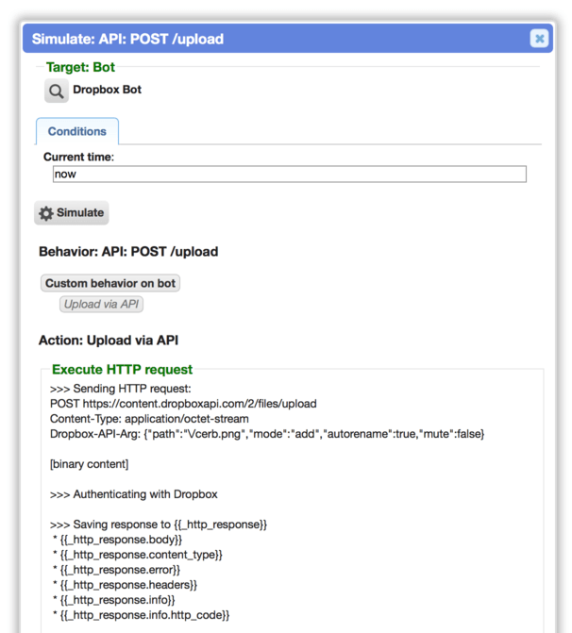572x633 pixels.
Task: Click the Execute HTTP request heading
Action: tap(122, 370)
